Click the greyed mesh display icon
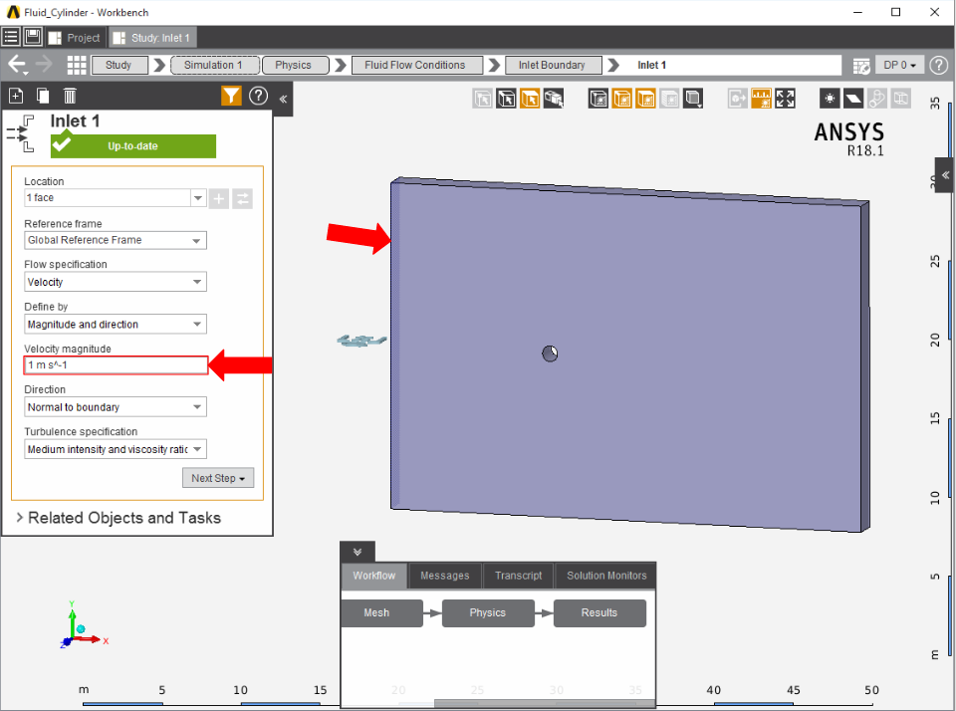 (x=669, y=99)
